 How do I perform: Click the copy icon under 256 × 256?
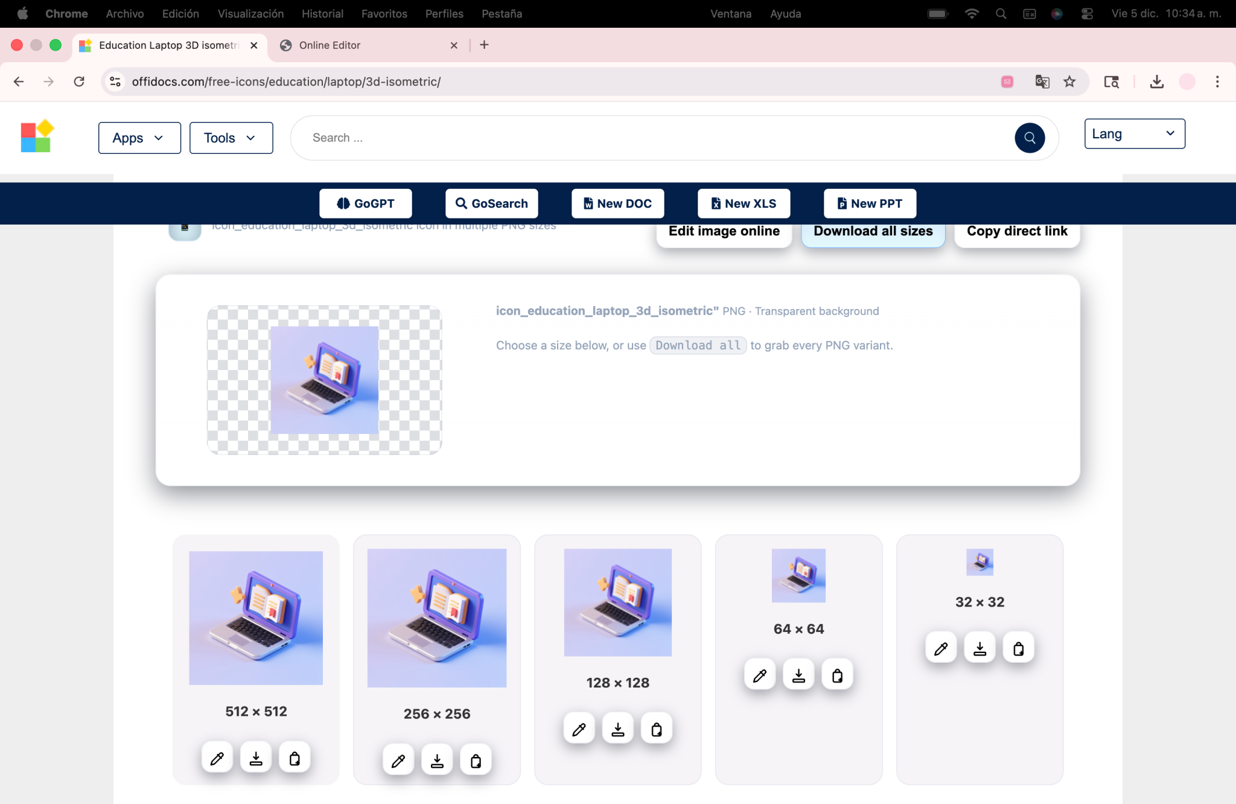[476, 761]
